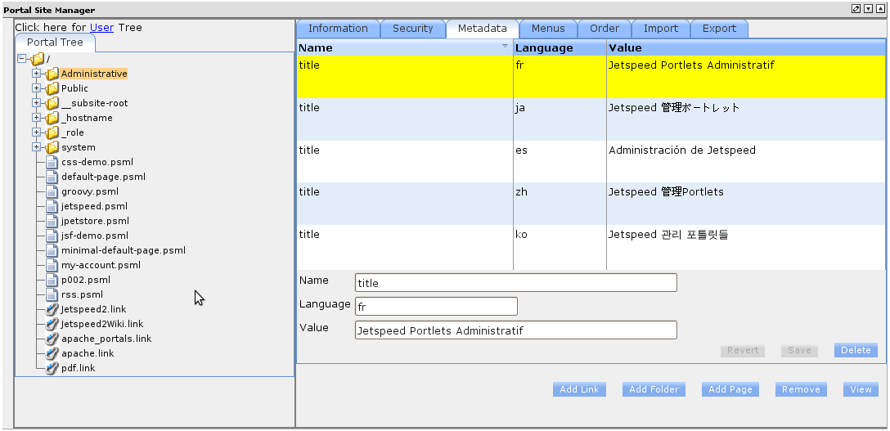Screen dimensions: 890x431
Task: Click the rss.psml page icon
Action: tap(52, 295)
